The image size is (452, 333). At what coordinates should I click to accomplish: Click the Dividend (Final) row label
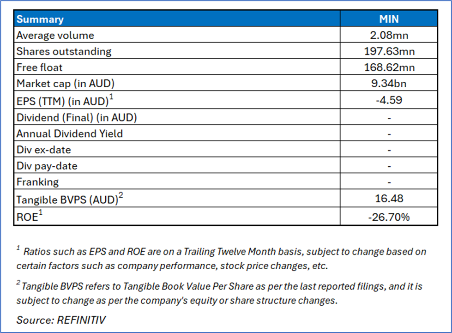(x=77, y=118)
